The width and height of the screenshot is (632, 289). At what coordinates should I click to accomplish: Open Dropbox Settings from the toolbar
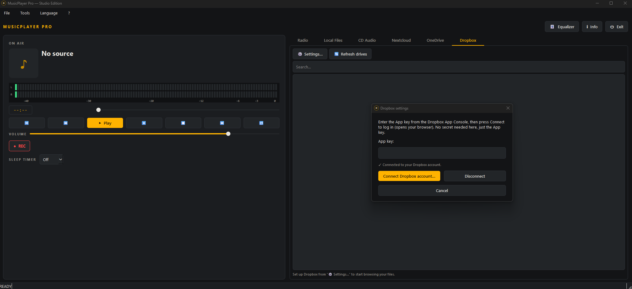pos(310,54)
